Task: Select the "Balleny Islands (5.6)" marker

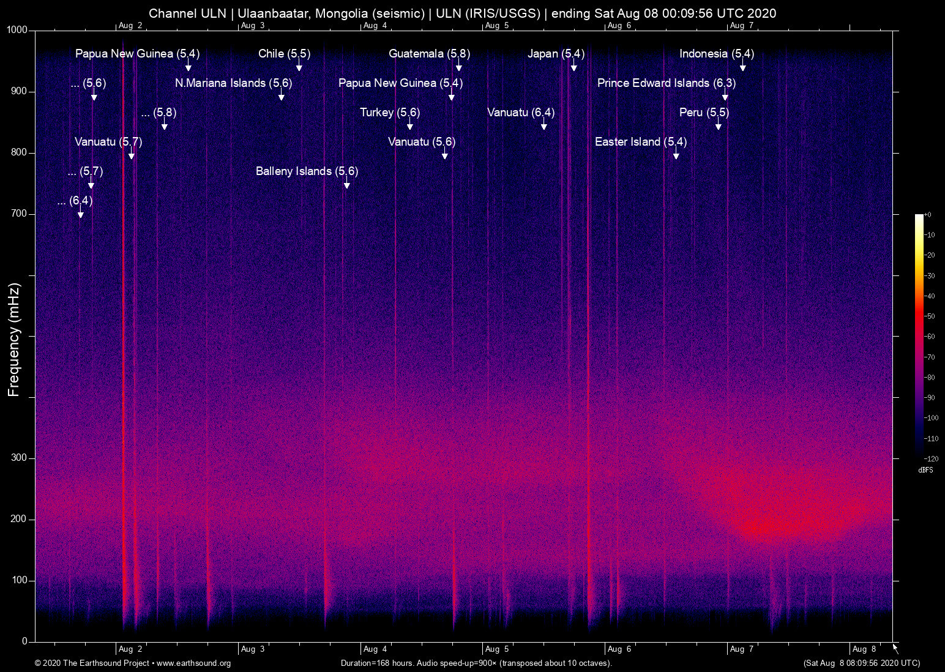Action: [x=307, y=171]
